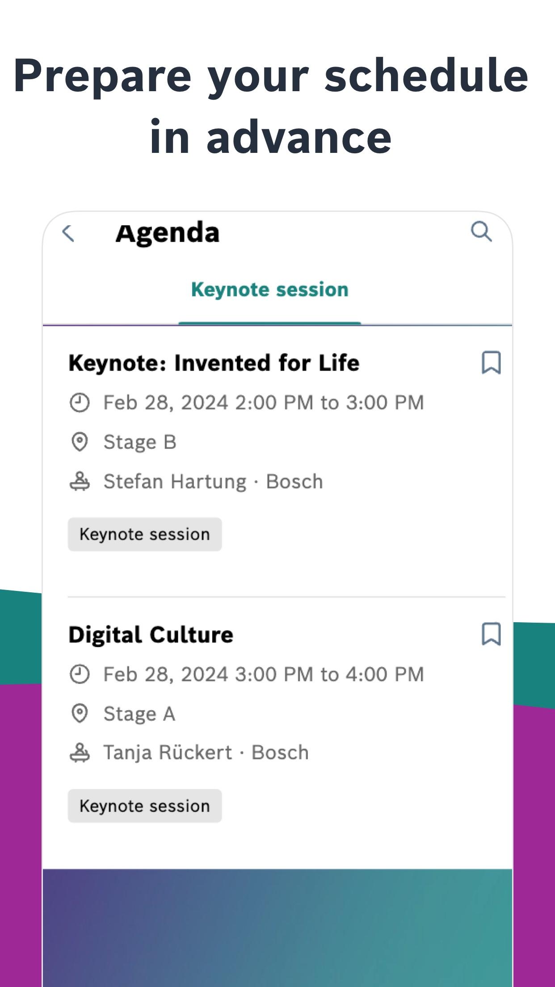
Task: Tap the clock icon beside 3:00 PM time
Action: 80,674
